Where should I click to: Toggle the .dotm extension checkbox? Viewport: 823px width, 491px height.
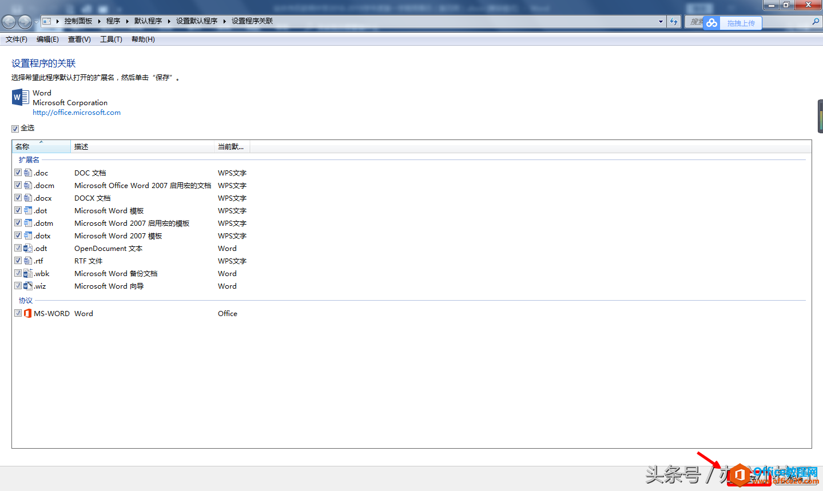coord(18,223)
